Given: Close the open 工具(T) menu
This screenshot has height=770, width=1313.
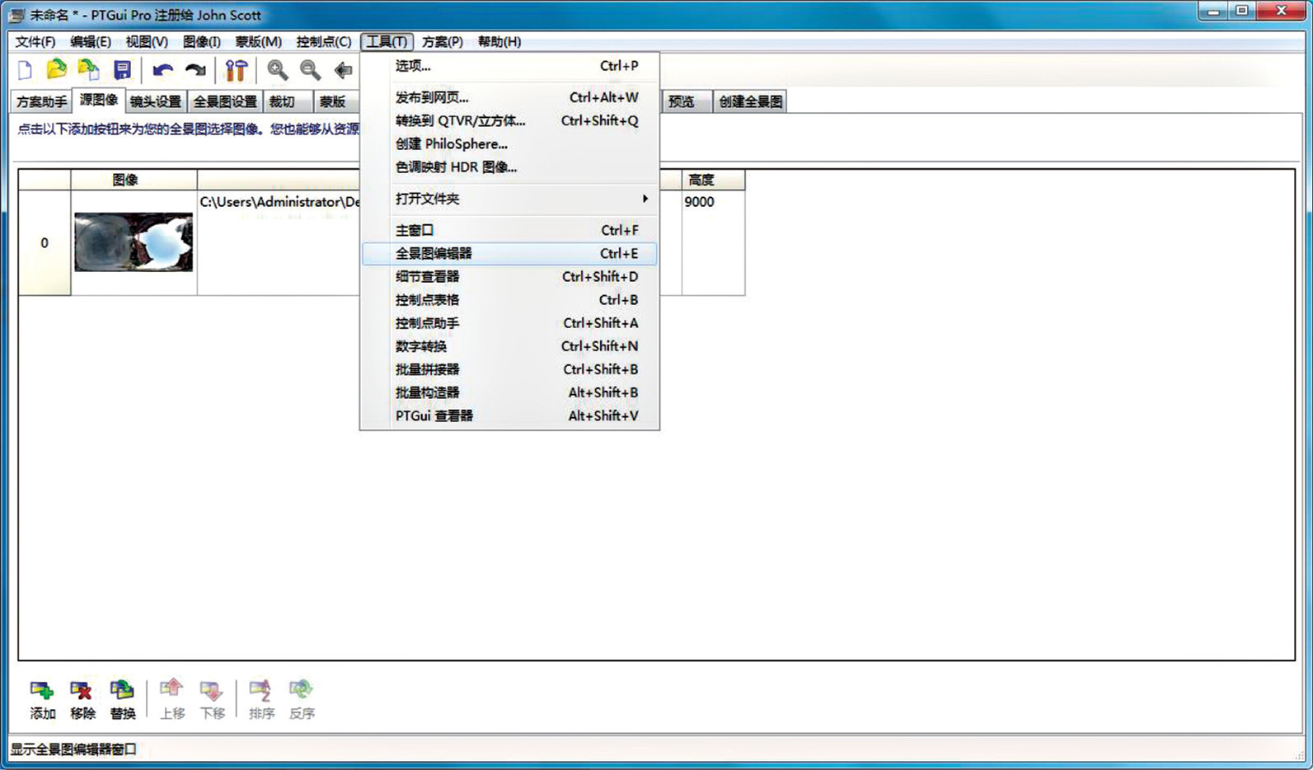Looking at the screenshot, I should [387, 42].
